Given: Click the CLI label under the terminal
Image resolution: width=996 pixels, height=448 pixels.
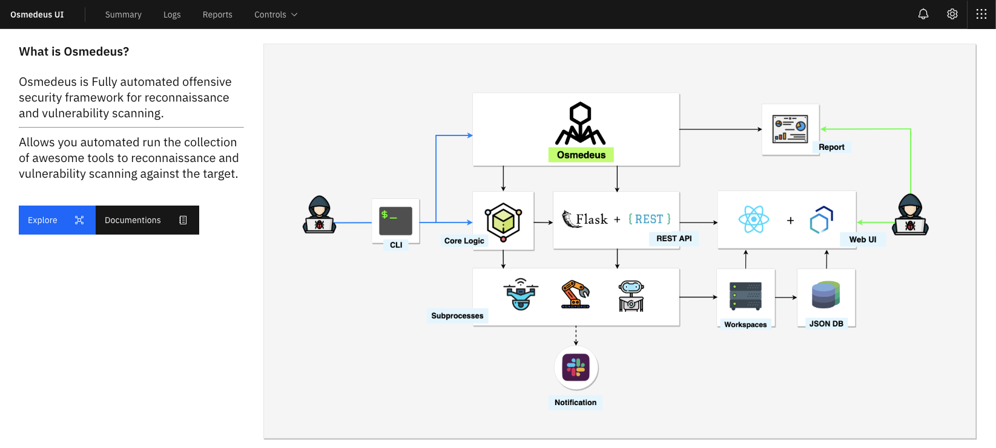Looking at the screenshot, I should click(x=396, y=245).
